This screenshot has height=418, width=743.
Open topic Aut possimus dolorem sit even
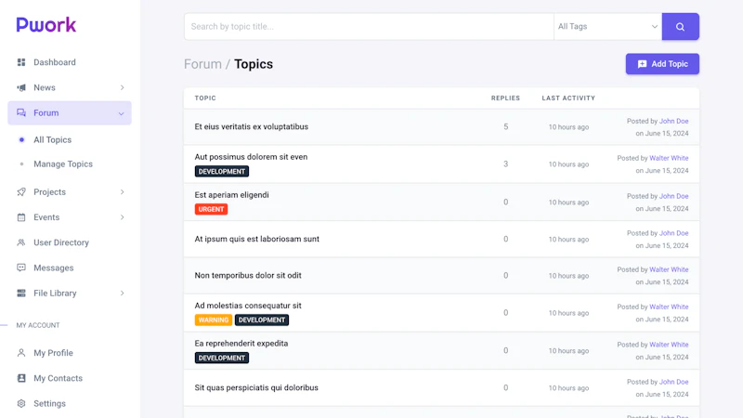(x=251, y=157)
